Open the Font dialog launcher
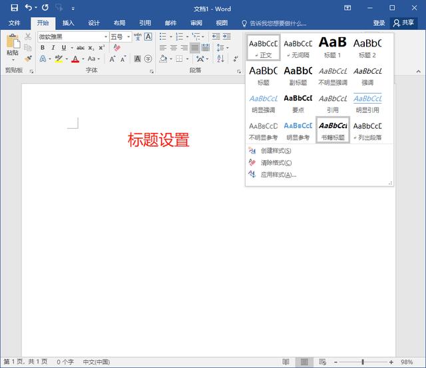The image size is (426, 368). tap(152, 71)
